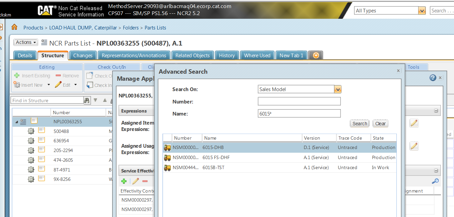The height and width of the screenshot is (217, 454).
Task: Click the green plus add effectivity icon
Action: coord(124,181)
